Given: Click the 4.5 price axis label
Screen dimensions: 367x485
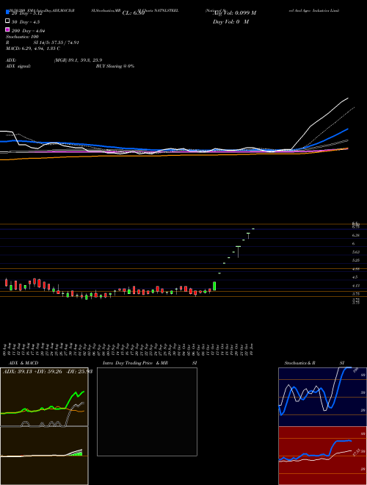Looking at the screenshot, I should (355, 277).
